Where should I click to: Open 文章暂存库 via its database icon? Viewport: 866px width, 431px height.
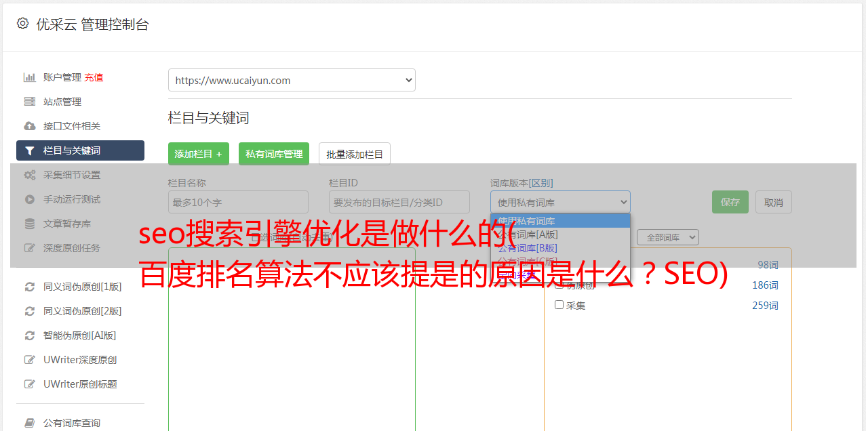30,224
